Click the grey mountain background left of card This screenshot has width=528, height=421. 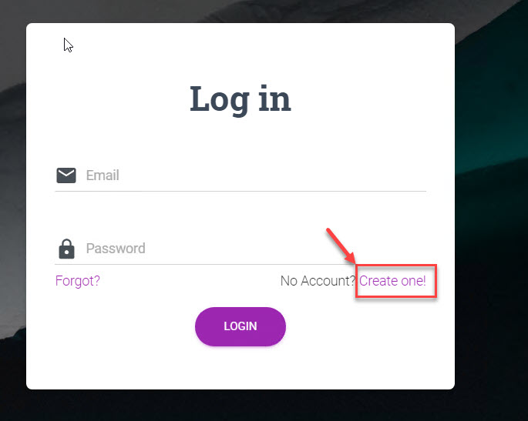13,202
